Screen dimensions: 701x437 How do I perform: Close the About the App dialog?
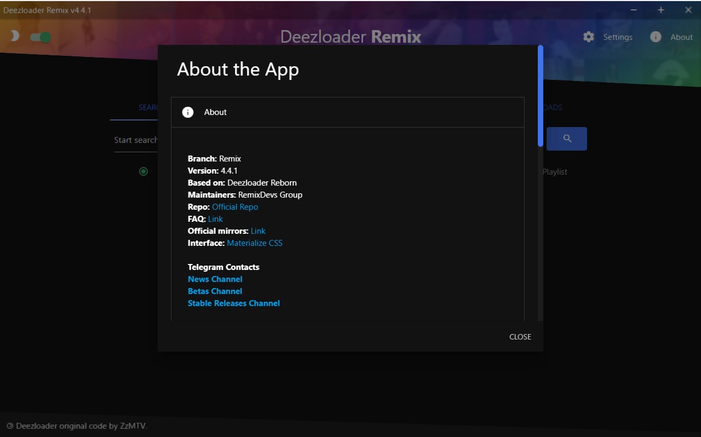pyautogui.click(x=520, y=337)
